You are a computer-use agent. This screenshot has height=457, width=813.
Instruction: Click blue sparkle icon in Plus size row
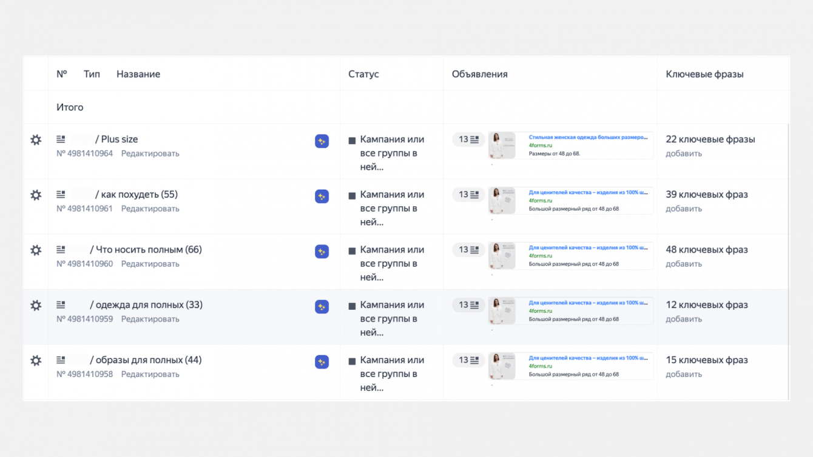(322, 141)
